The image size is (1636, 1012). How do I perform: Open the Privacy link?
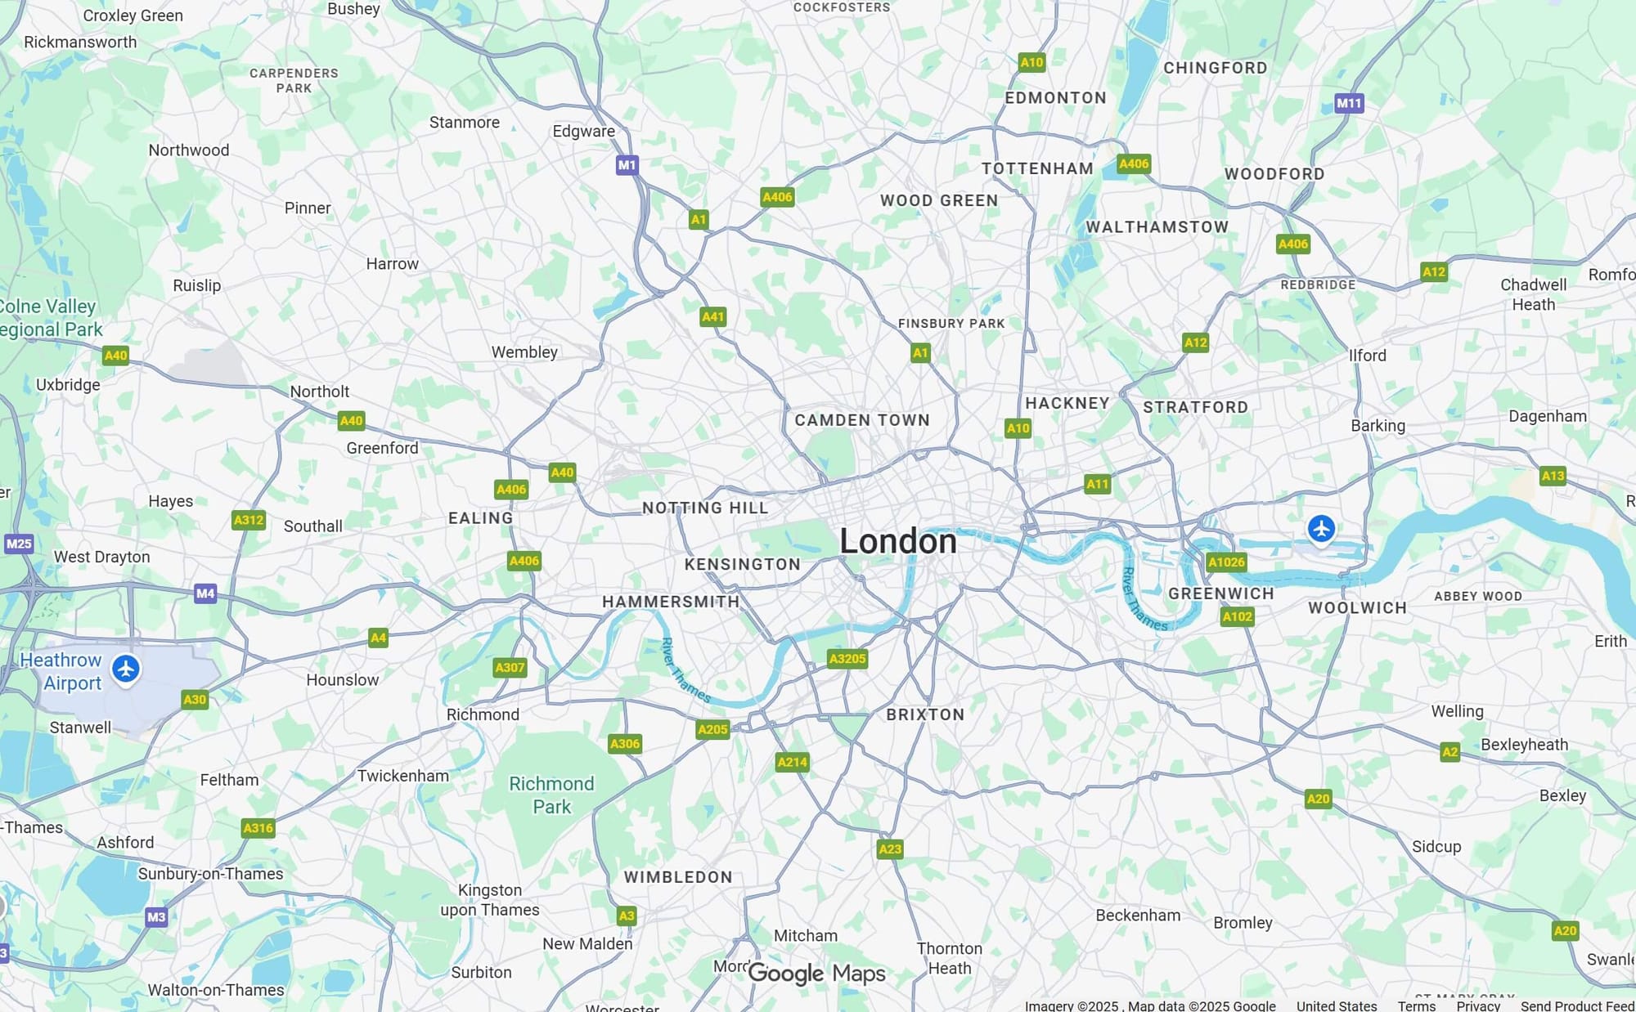coord(1478,1005)
